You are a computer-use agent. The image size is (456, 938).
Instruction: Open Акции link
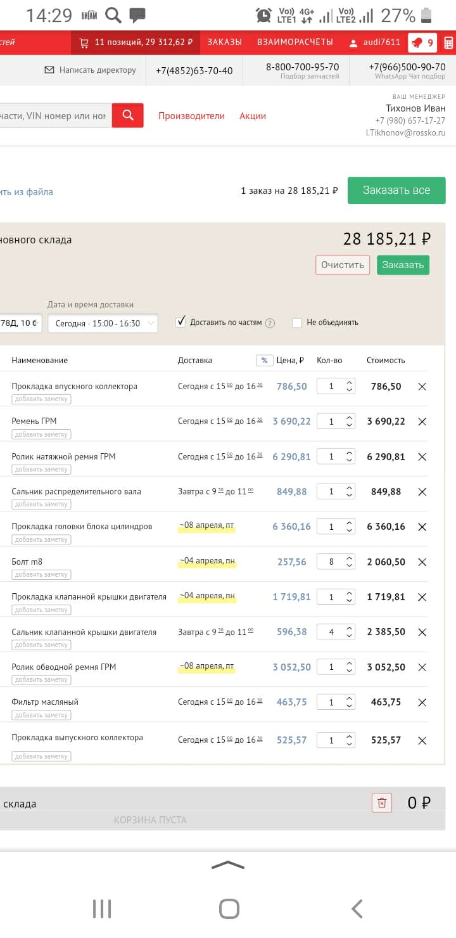(x=253, y=116)
